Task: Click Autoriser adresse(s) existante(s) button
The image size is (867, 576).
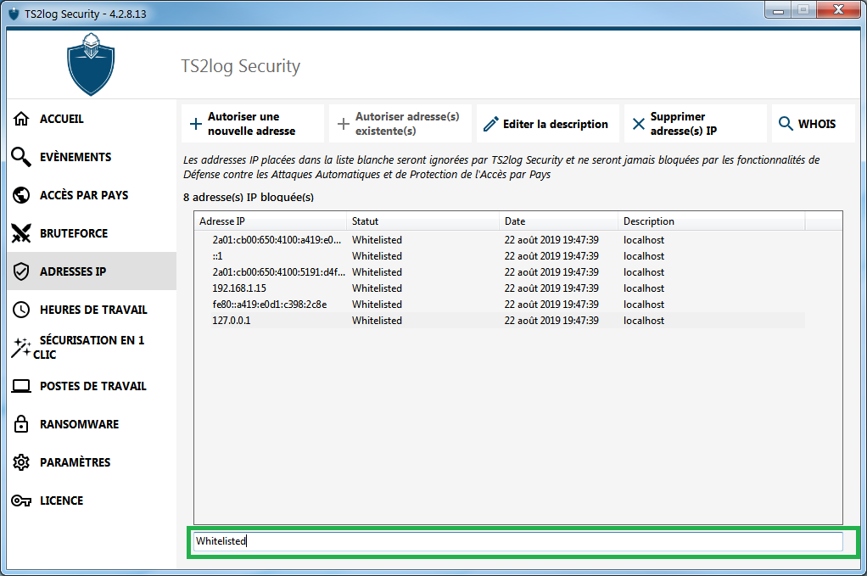Action: pos(400,124)
